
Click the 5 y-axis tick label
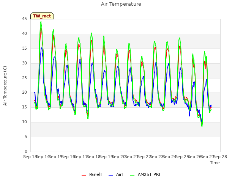(26, 136)
